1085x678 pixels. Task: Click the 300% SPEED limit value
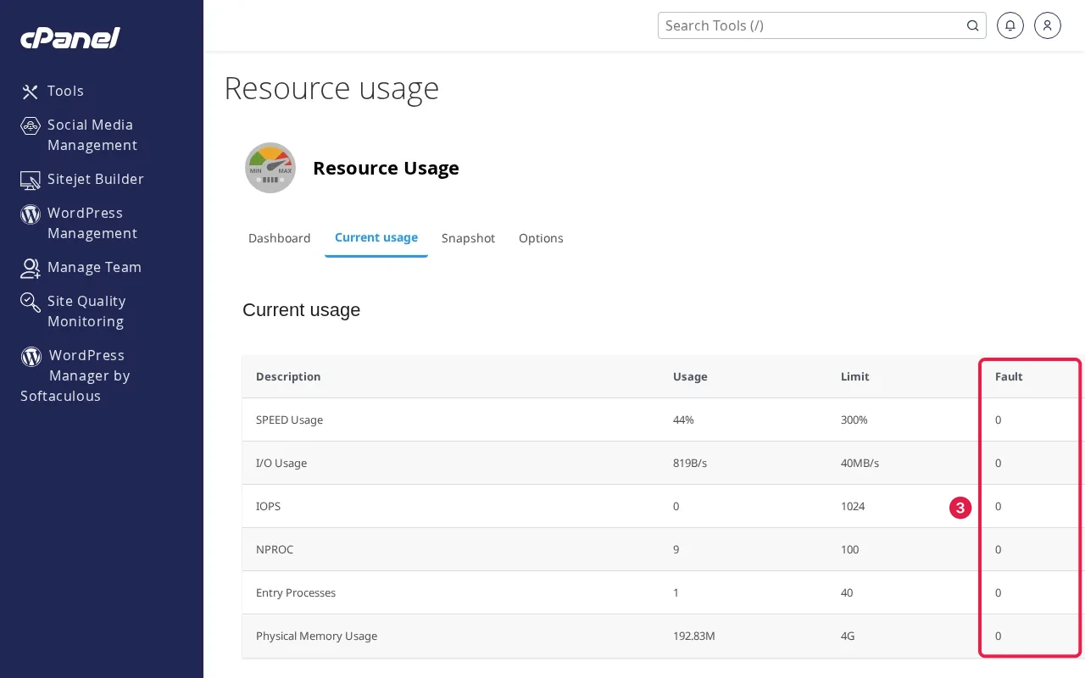[854, 420]
